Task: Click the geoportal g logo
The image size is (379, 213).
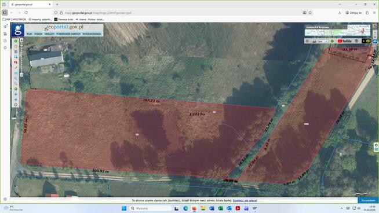Action: (x=18, y=30)
